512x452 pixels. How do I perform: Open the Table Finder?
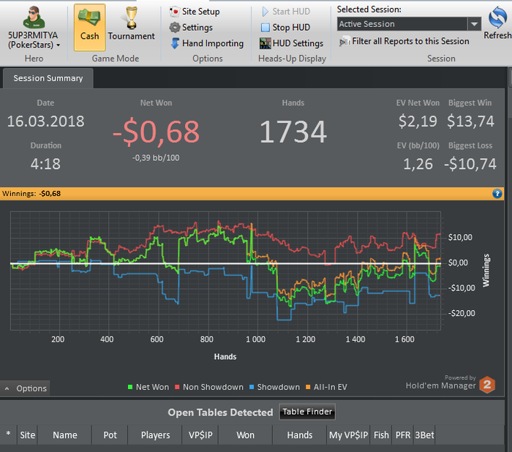(x=307, y=412)
